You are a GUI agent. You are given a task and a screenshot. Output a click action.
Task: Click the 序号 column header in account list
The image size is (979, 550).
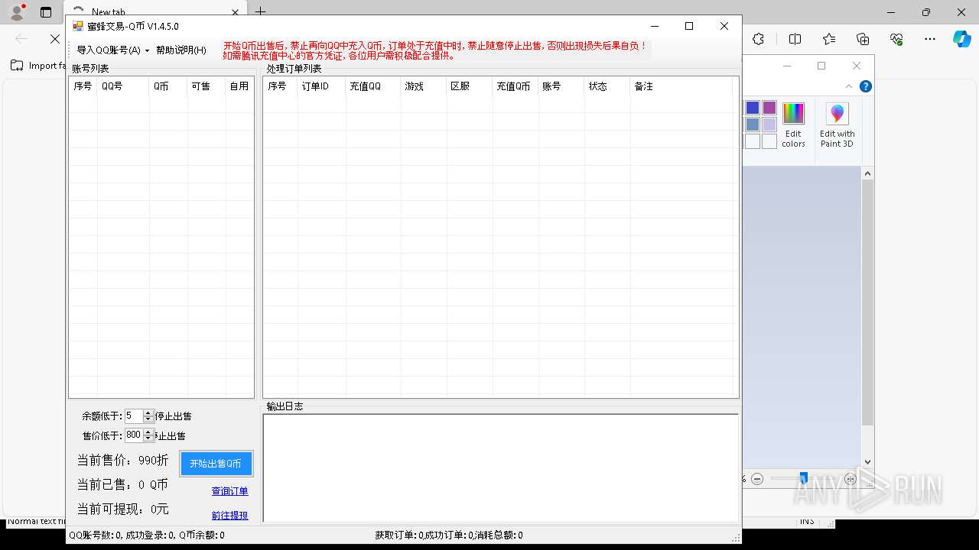83,86
